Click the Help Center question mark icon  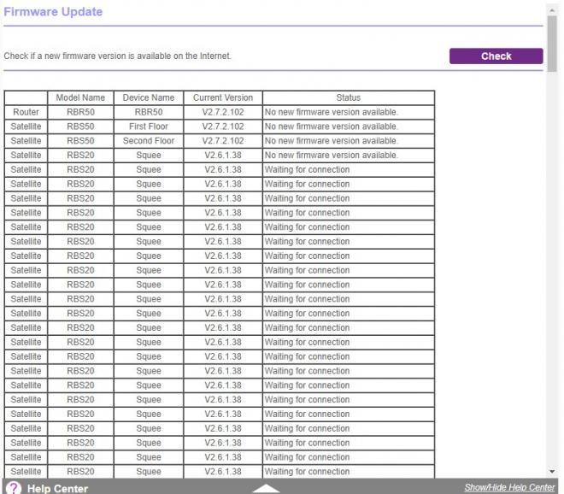click(14, 488)
